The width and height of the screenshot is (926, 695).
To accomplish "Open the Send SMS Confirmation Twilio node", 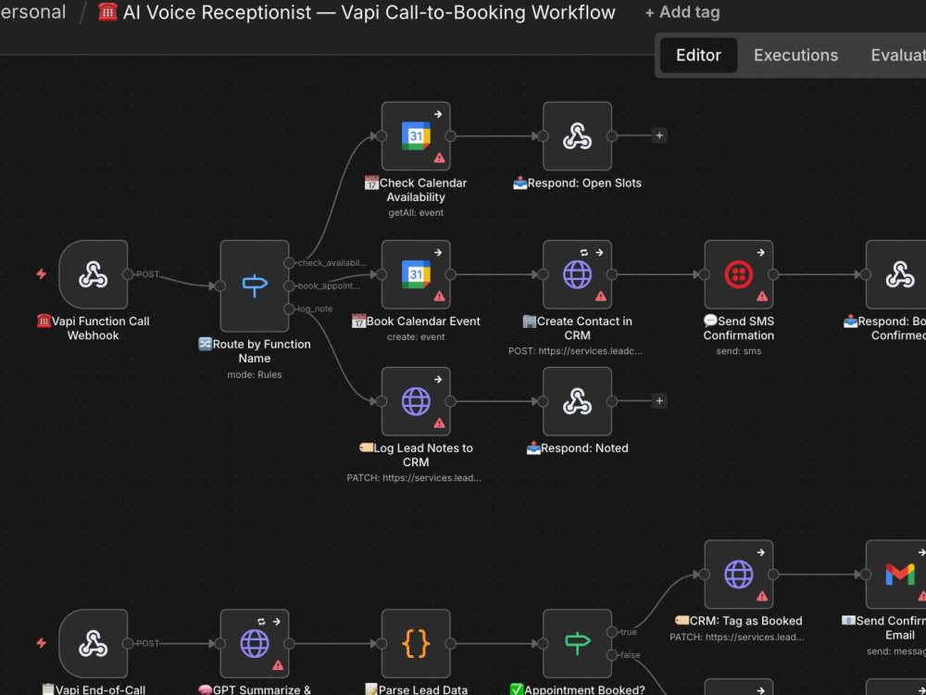I will click(x=738, y=274).
